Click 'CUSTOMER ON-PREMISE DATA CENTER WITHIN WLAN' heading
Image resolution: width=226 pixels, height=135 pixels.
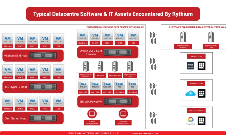(x=115, y=27)
